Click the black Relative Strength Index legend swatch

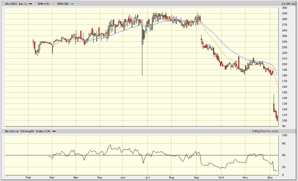tap(54, 131)
